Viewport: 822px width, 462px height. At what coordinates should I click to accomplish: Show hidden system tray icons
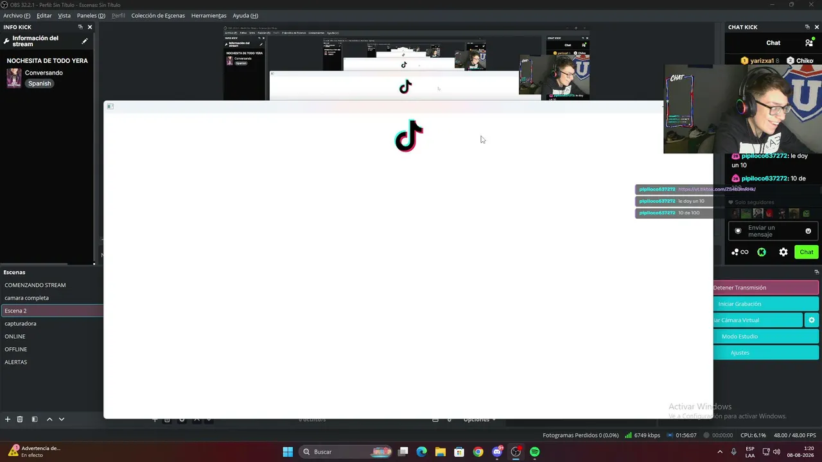(x=720, y=452)
